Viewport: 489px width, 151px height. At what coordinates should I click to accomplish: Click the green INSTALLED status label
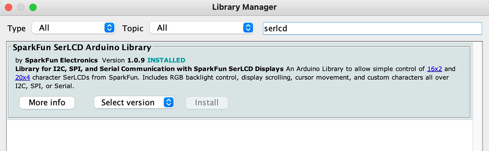tap(166, 60)
